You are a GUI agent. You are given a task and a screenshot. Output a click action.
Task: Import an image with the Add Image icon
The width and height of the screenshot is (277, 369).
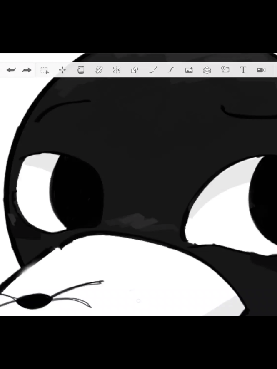189,70
